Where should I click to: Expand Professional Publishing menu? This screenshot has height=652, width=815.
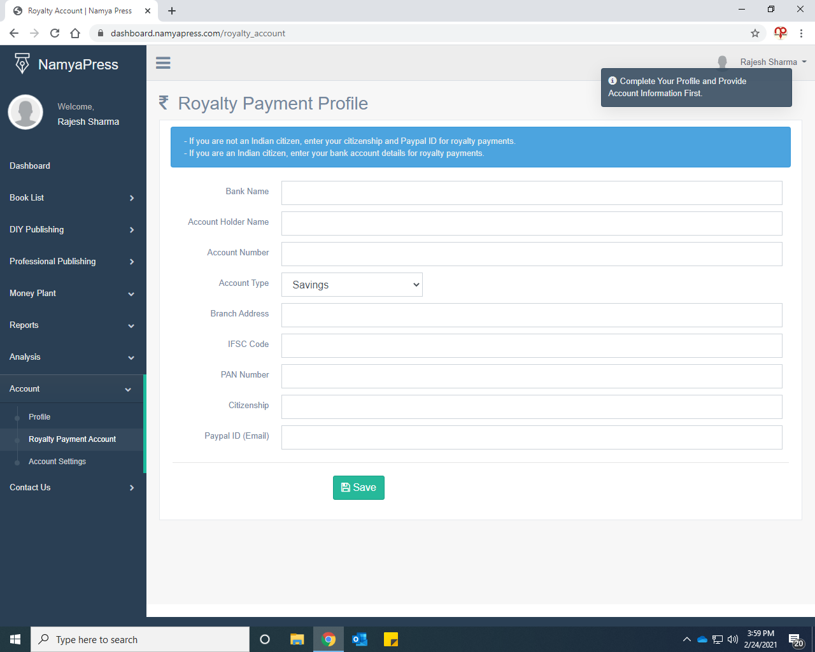coord(73,261)
